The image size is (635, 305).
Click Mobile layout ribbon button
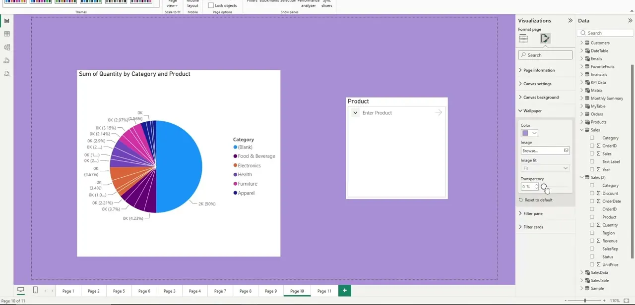(192, 4)
